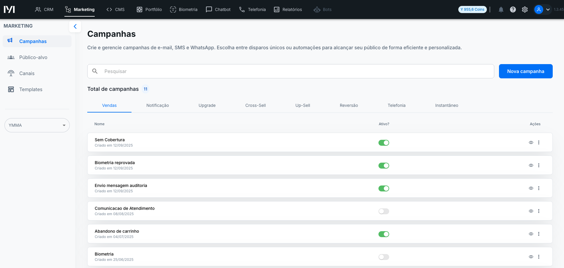Go to Templates in the sidebar
564x268 pixels.
(x=31, y=89)
